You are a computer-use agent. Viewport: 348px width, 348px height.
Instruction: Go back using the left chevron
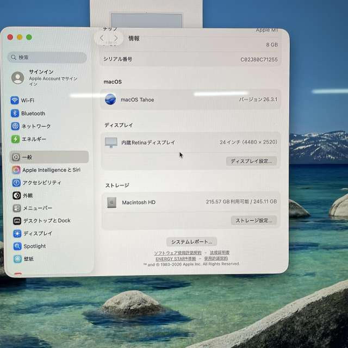coord(102,38)
